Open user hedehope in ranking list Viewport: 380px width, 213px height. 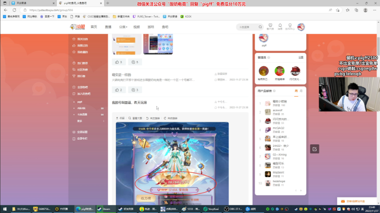(x=279, y=181)
